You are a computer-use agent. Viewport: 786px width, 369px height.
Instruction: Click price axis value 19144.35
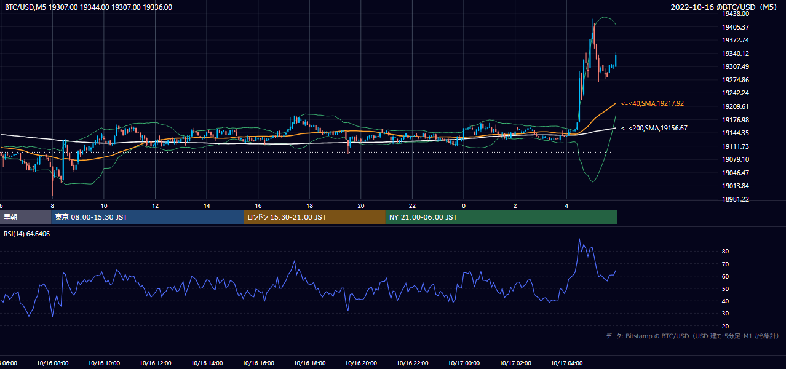pyautogui.click(x=735, y=133)
